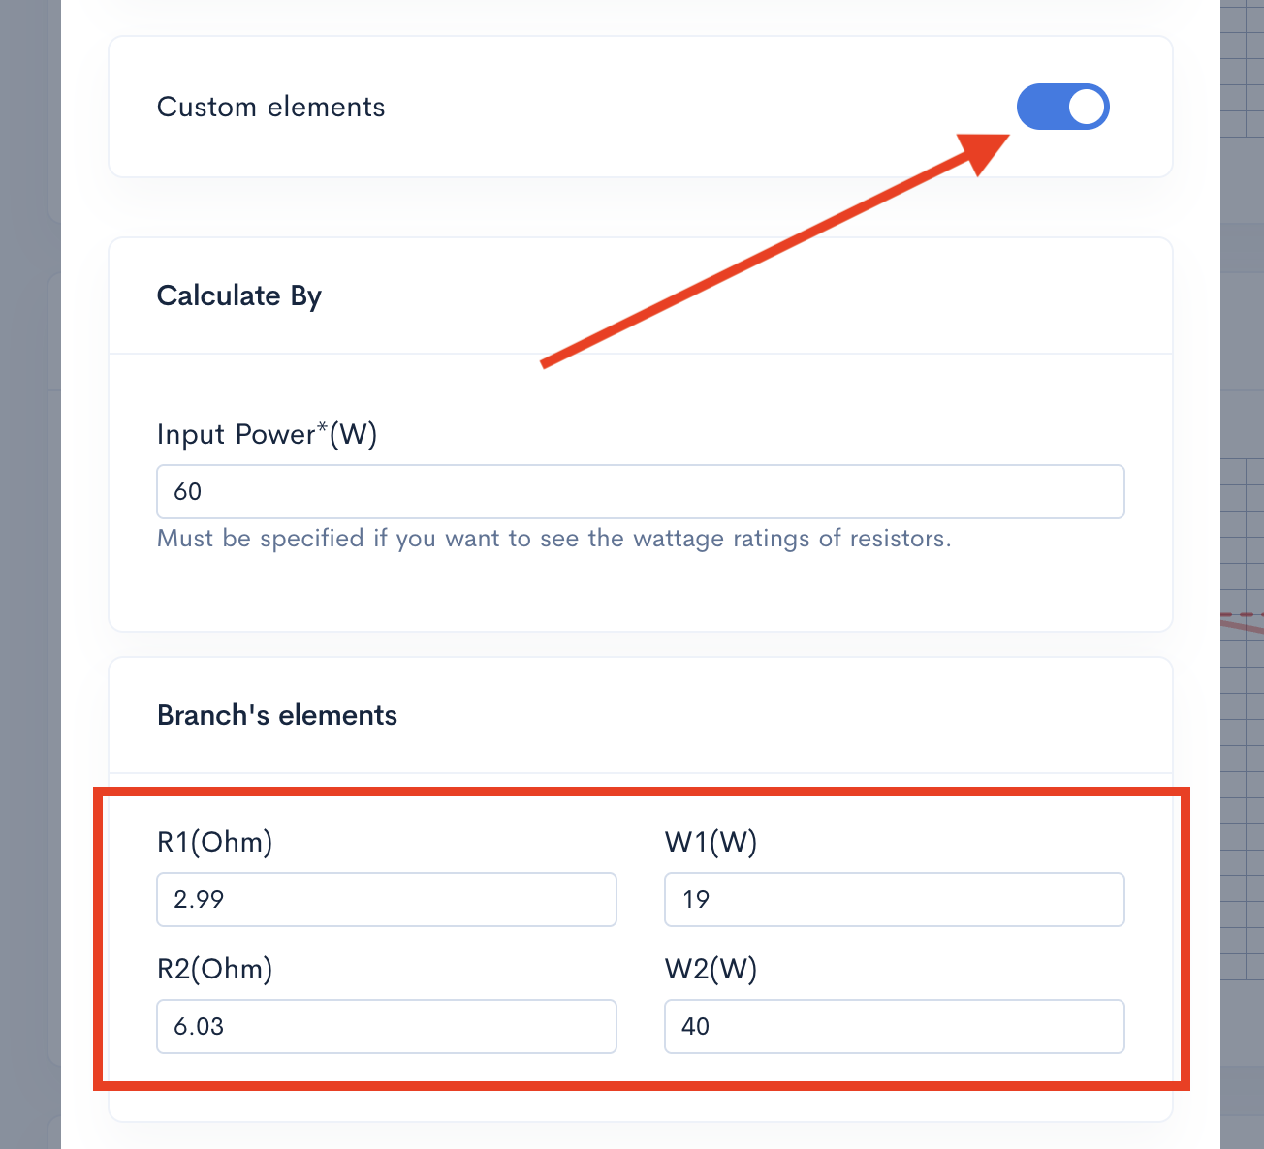The image size is (1264, 1149).
Task: Click the Input Power*(W) label
Action: coord(267,434)
